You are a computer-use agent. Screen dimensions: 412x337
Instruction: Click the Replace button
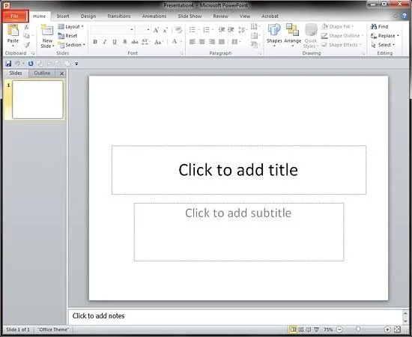pos(385,36)
